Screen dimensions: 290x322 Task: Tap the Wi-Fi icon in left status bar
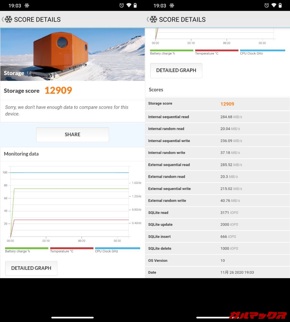pos(129,5)
